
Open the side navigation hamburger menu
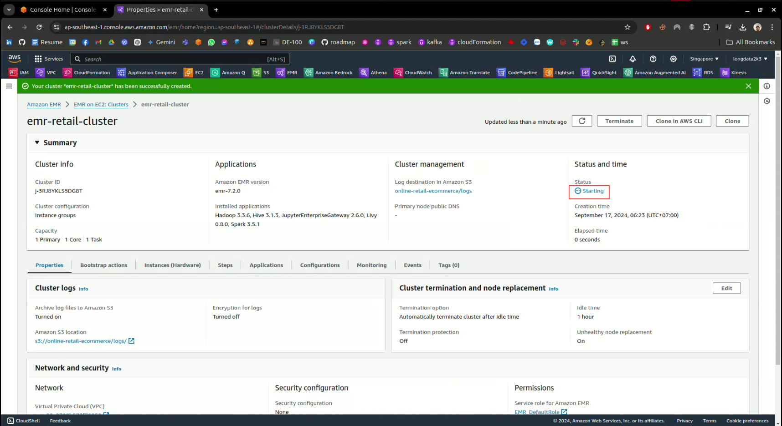pos(9,86)
